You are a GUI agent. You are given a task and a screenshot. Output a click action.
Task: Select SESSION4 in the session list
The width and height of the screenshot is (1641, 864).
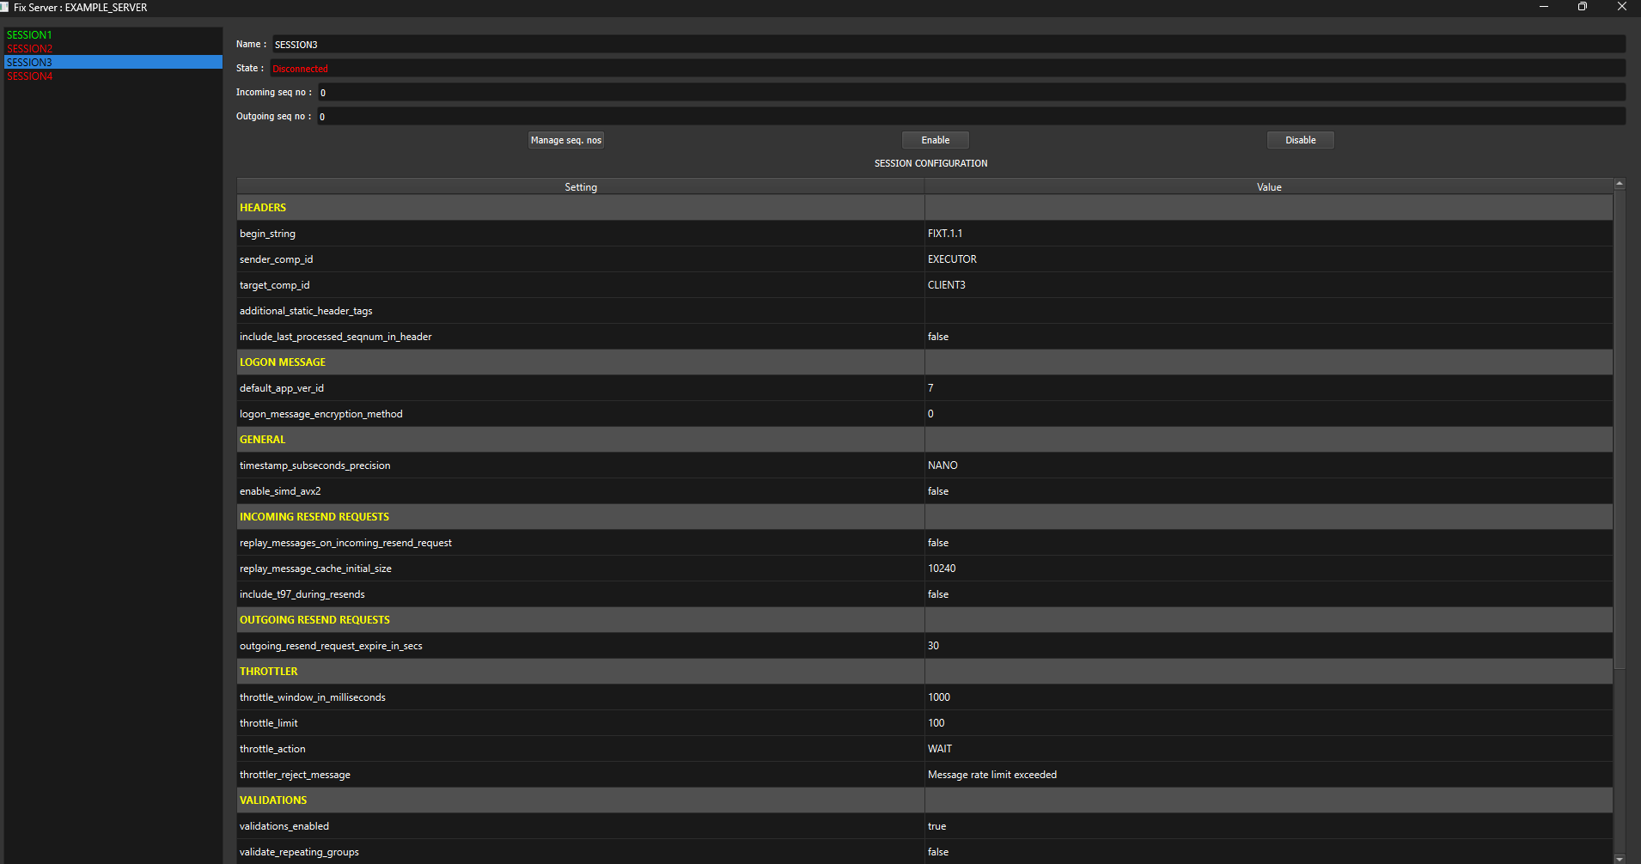(30, 76)
